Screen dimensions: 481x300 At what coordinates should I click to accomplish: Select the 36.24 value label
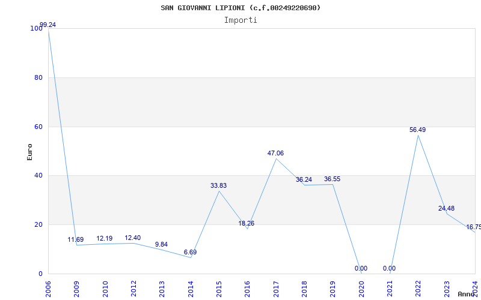304,179
